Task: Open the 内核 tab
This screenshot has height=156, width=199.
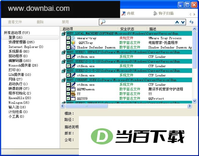Action: tap(128, 13)
